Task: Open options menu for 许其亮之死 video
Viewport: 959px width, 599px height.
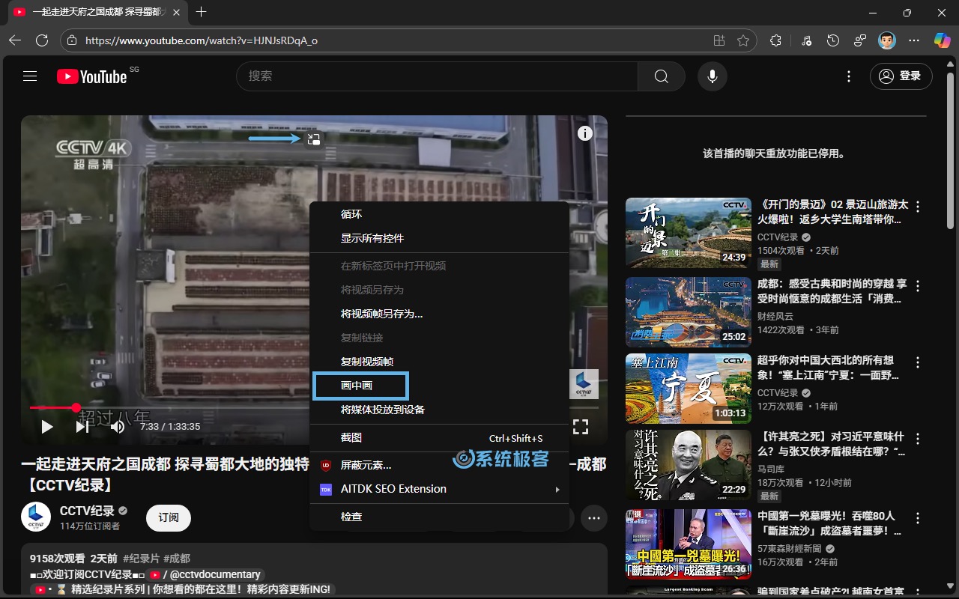Action: [918, 439]
